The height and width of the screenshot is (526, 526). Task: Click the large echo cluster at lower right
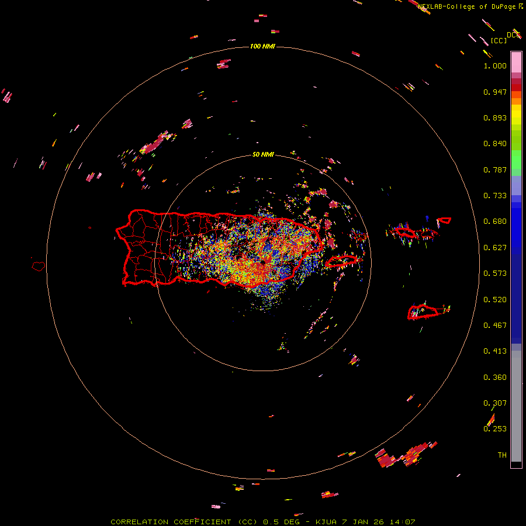click(x=406, y=455)
